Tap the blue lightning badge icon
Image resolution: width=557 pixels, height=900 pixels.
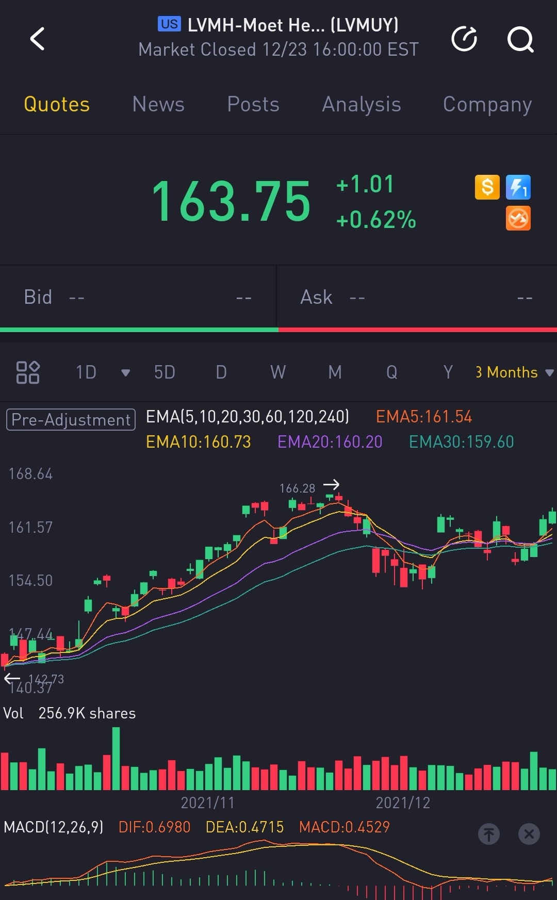(x=518, y=187)
